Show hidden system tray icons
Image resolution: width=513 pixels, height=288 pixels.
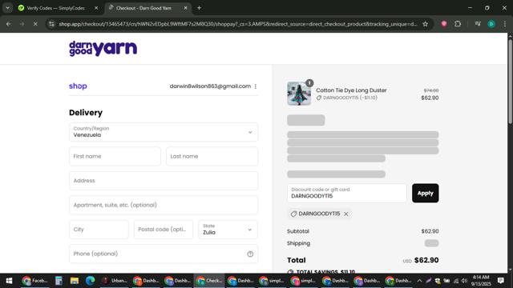(419, 281)
